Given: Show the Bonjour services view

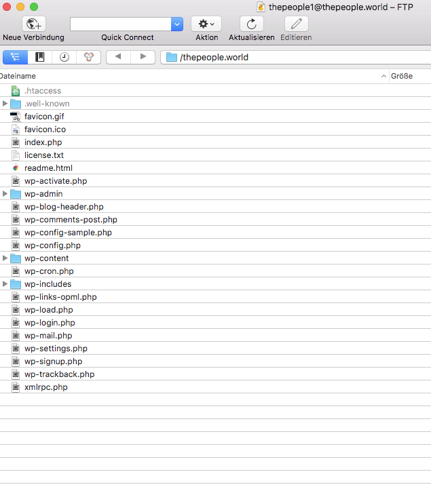Looking at the screenshot, I should (88, 57).
